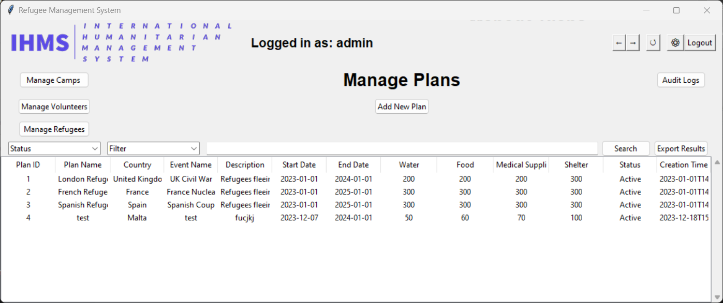Click the France country cell
The image size is (723, 303).
click(x=137, y=192)
